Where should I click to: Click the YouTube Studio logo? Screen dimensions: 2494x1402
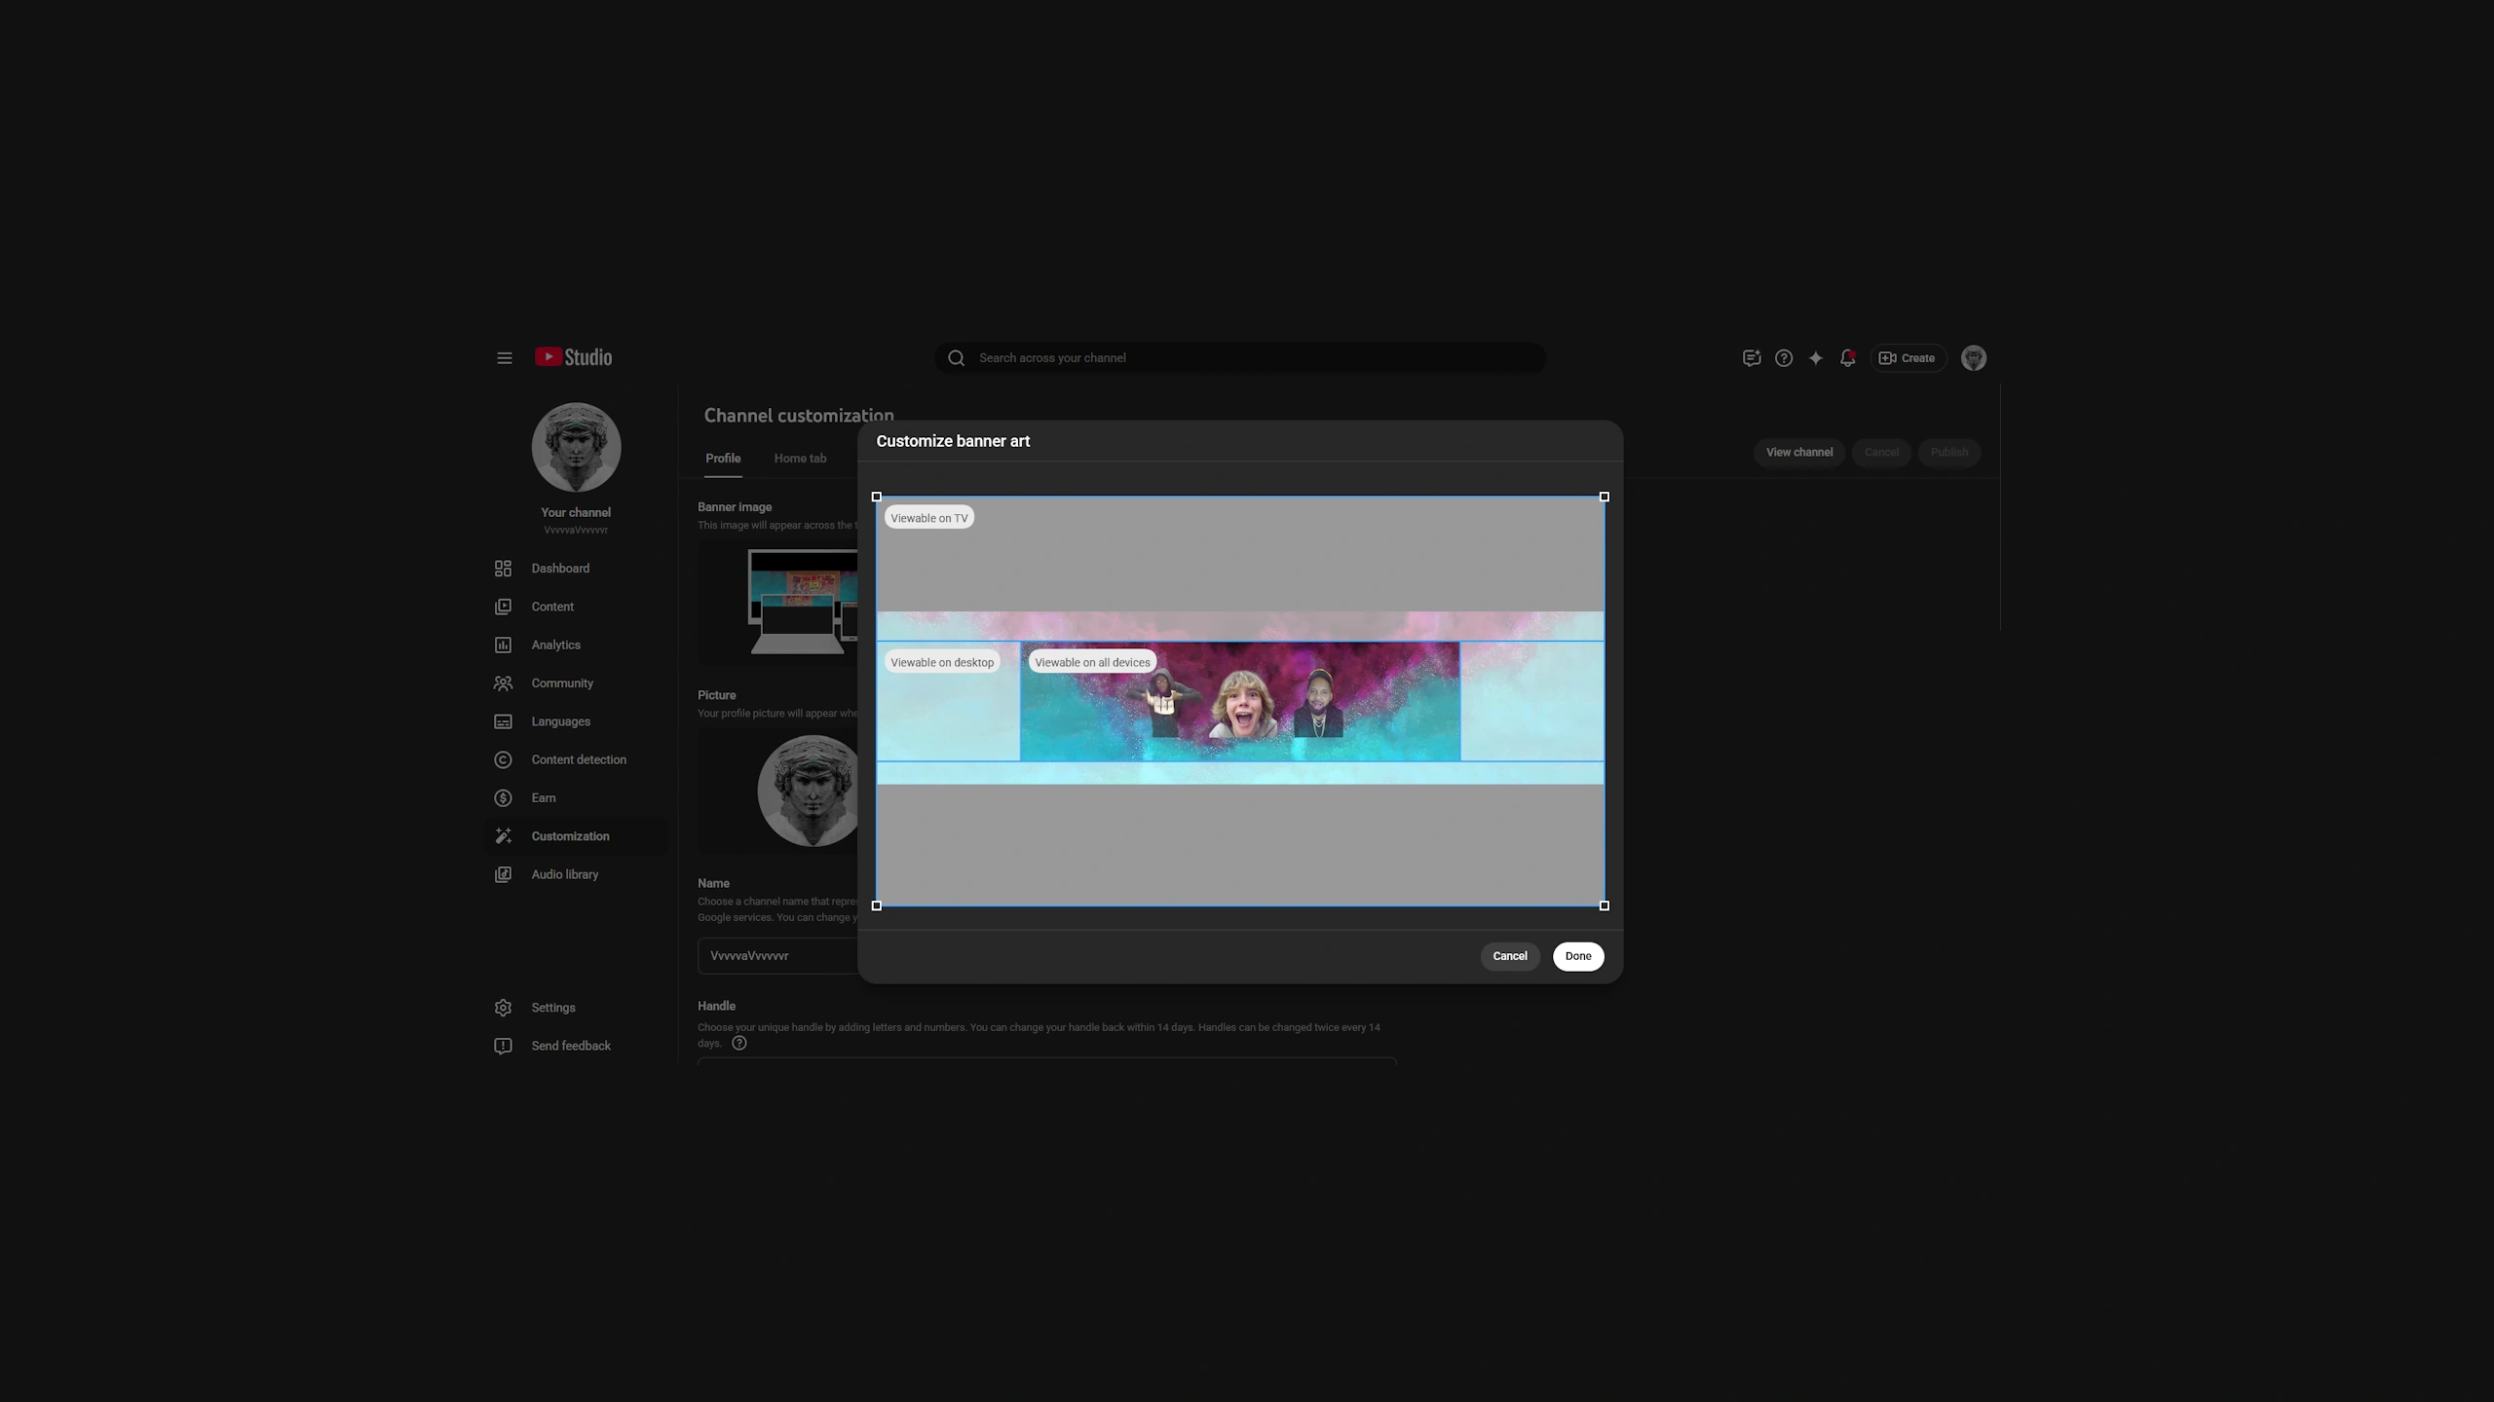point(574,357)
